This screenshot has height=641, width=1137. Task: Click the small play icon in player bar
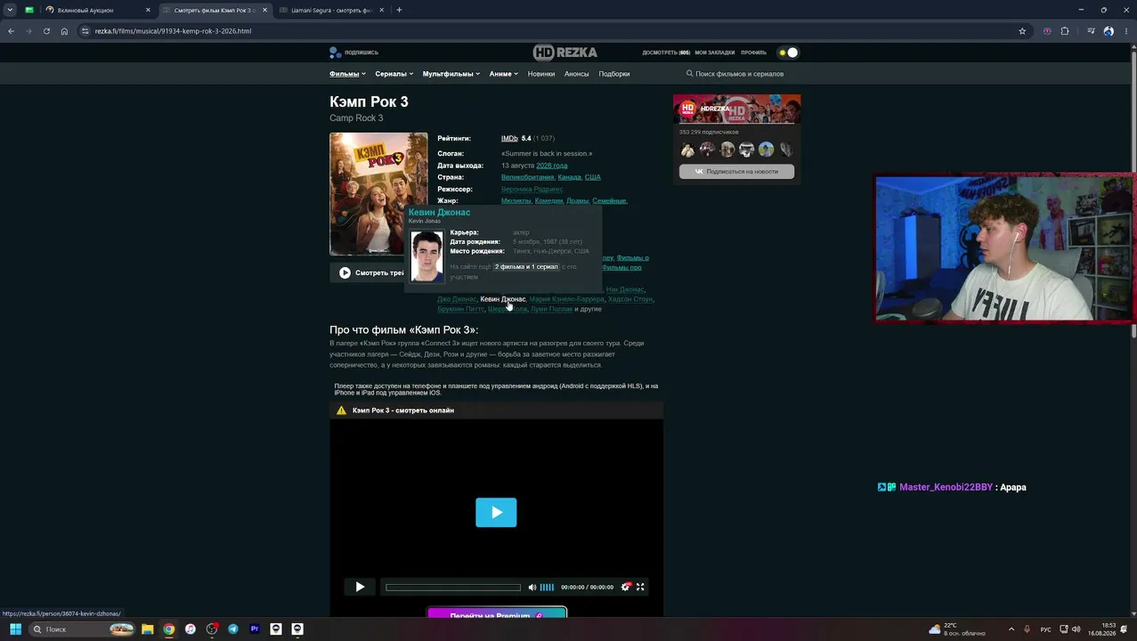360,587
